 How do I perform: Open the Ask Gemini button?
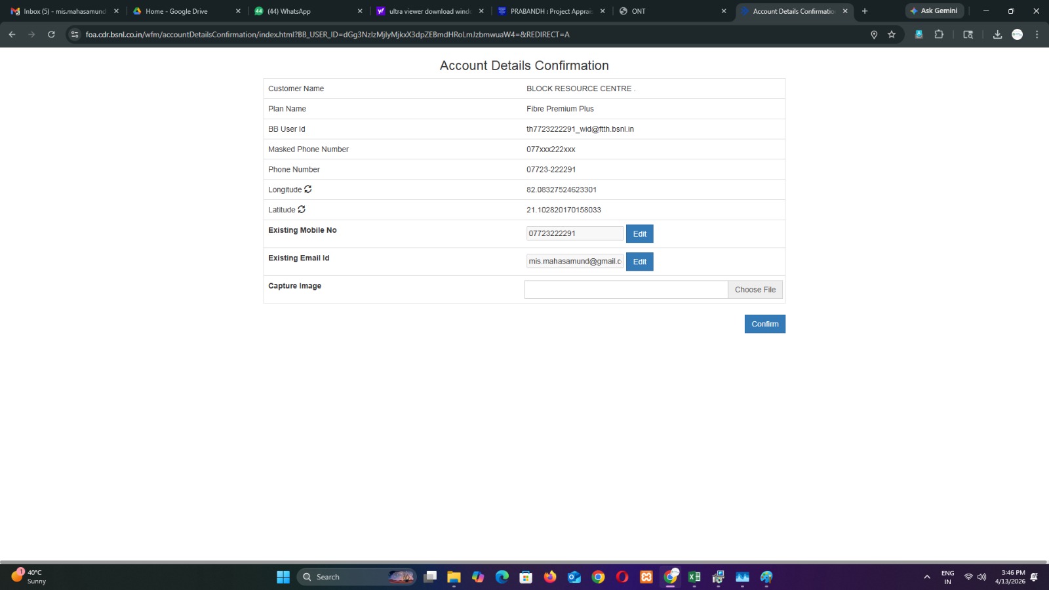pyautogui.click(x=934, y=11)
